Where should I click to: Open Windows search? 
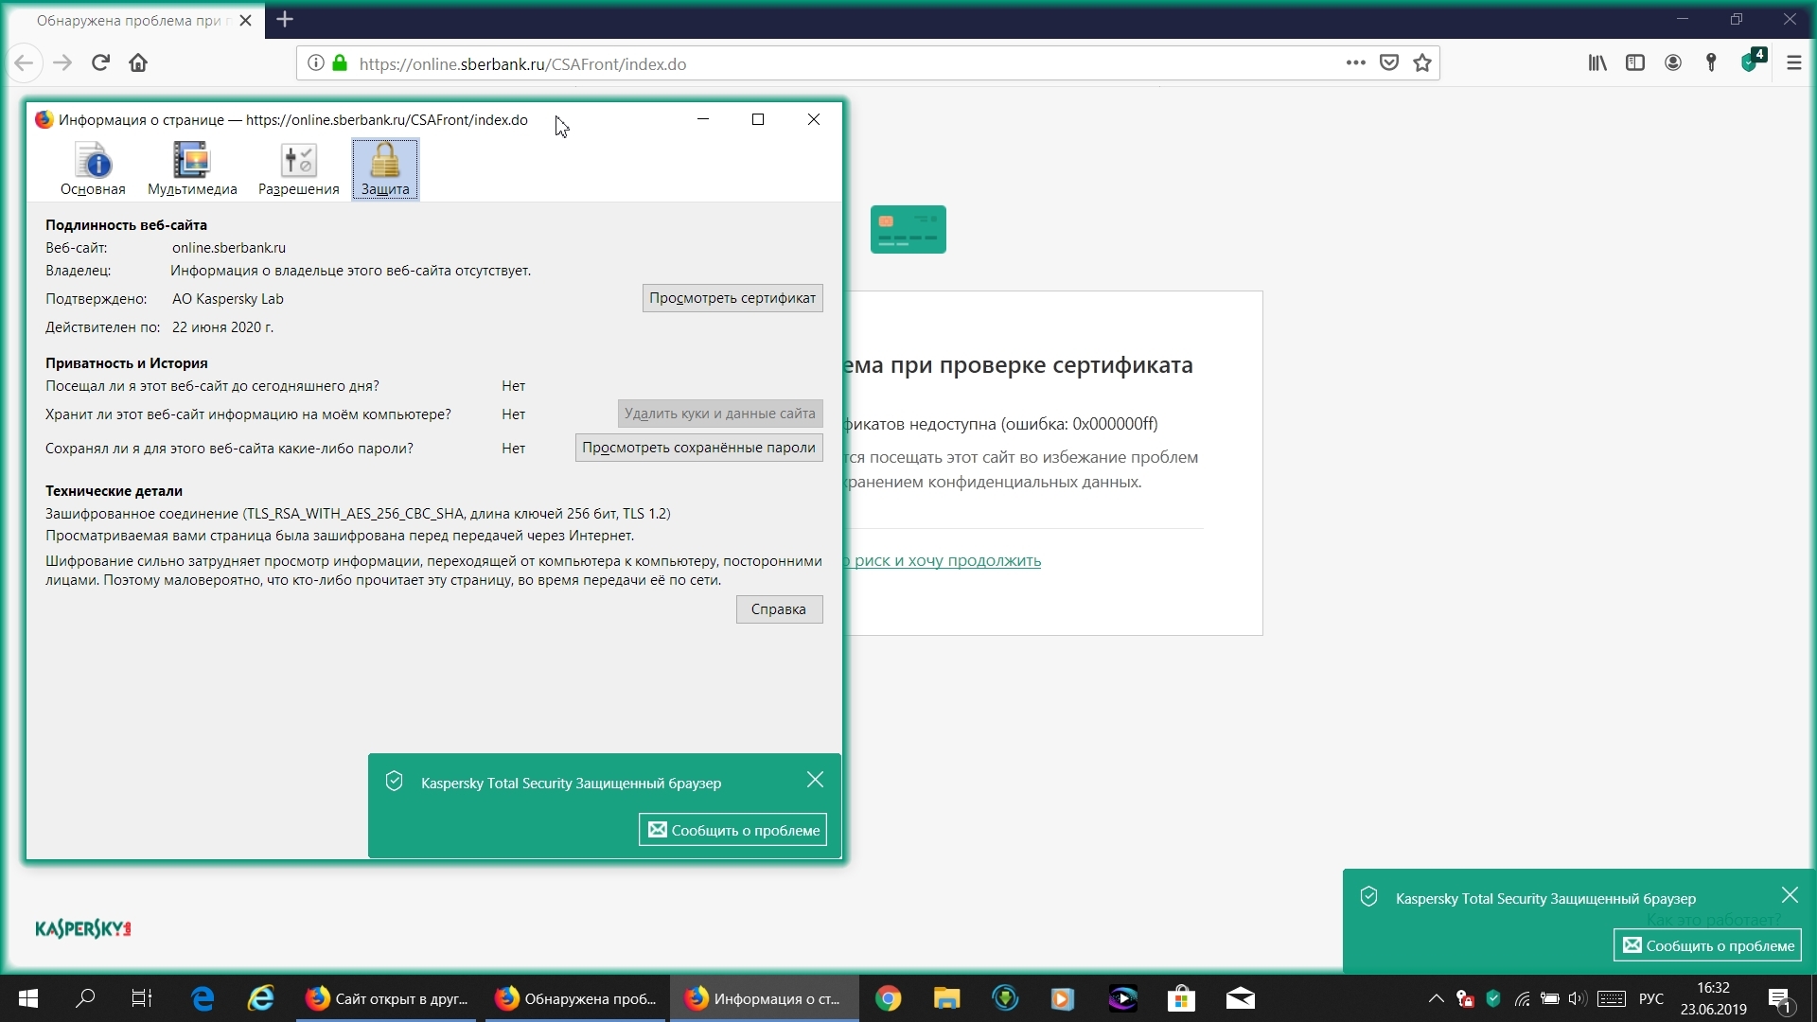(85, 998)
